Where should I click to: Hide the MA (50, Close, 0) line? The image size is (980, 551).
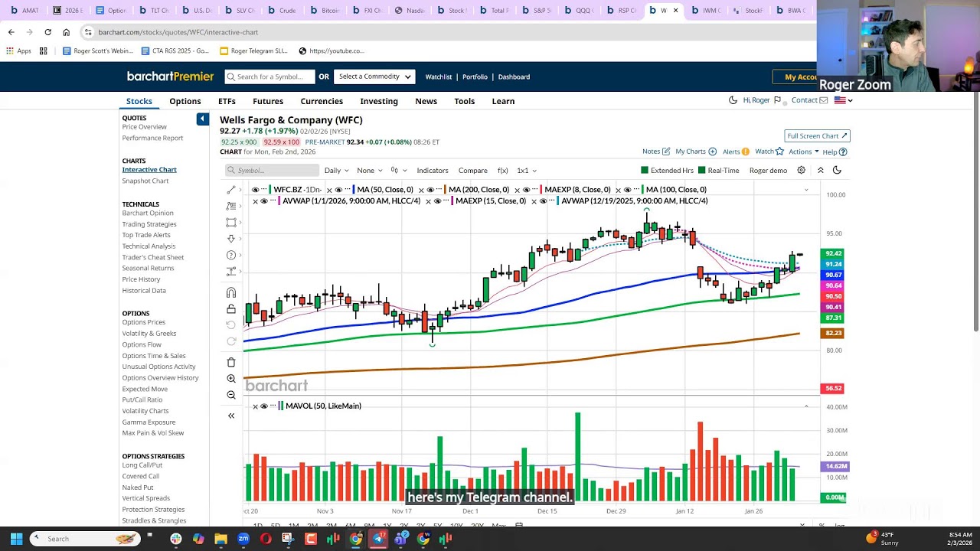pyautogui.click(x=338, y=190)
